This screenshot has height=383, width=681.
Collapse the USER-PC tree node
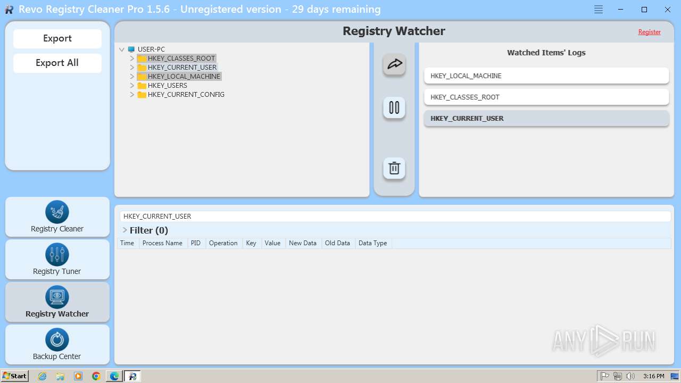122,49
